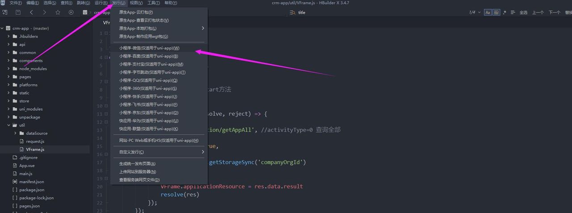Viewport: 572px width, 213px height.
Task: Click the save file icon in toolbar
Action: pos(17,13)
